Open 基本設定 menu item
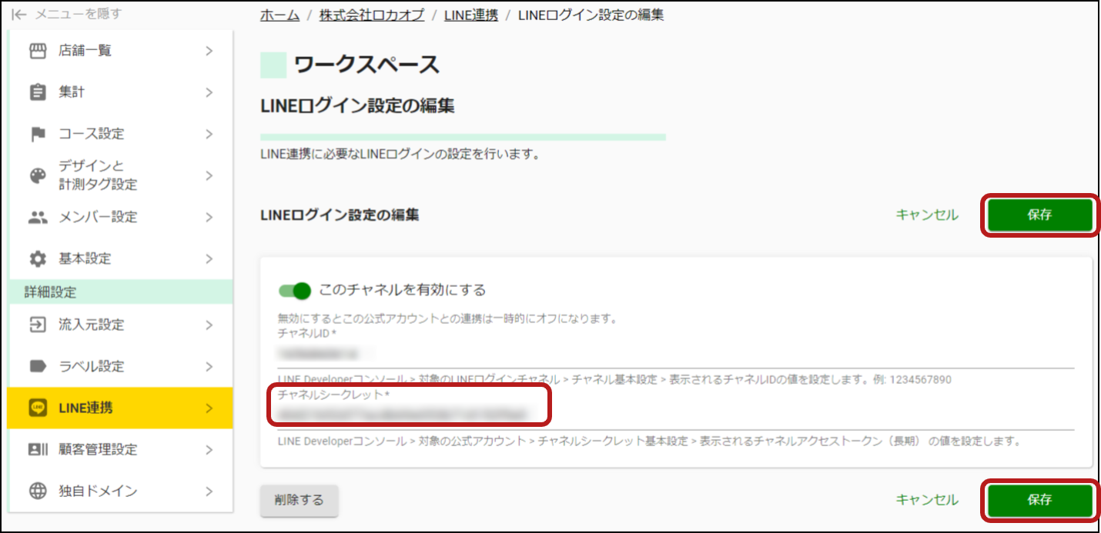1101x533 pixels. [x=120, y=258]
